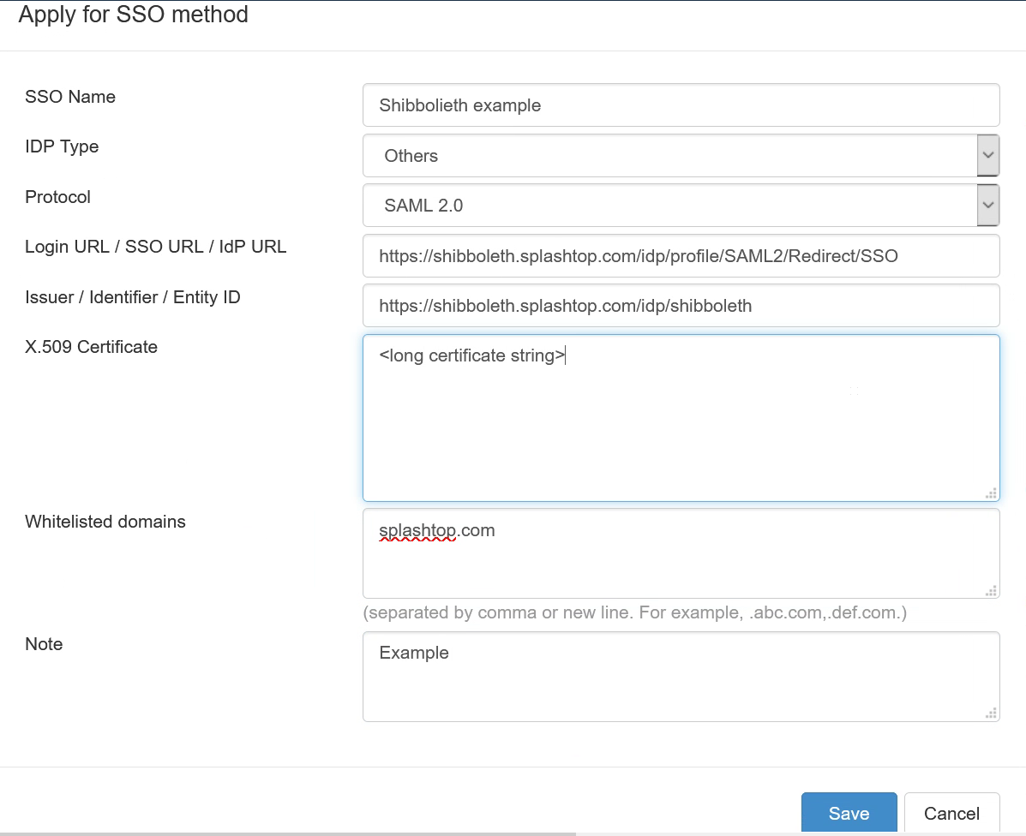Viewport: 1026px width, 836px height.
Task: Save the SSO method form
Action: coord(849,813)
